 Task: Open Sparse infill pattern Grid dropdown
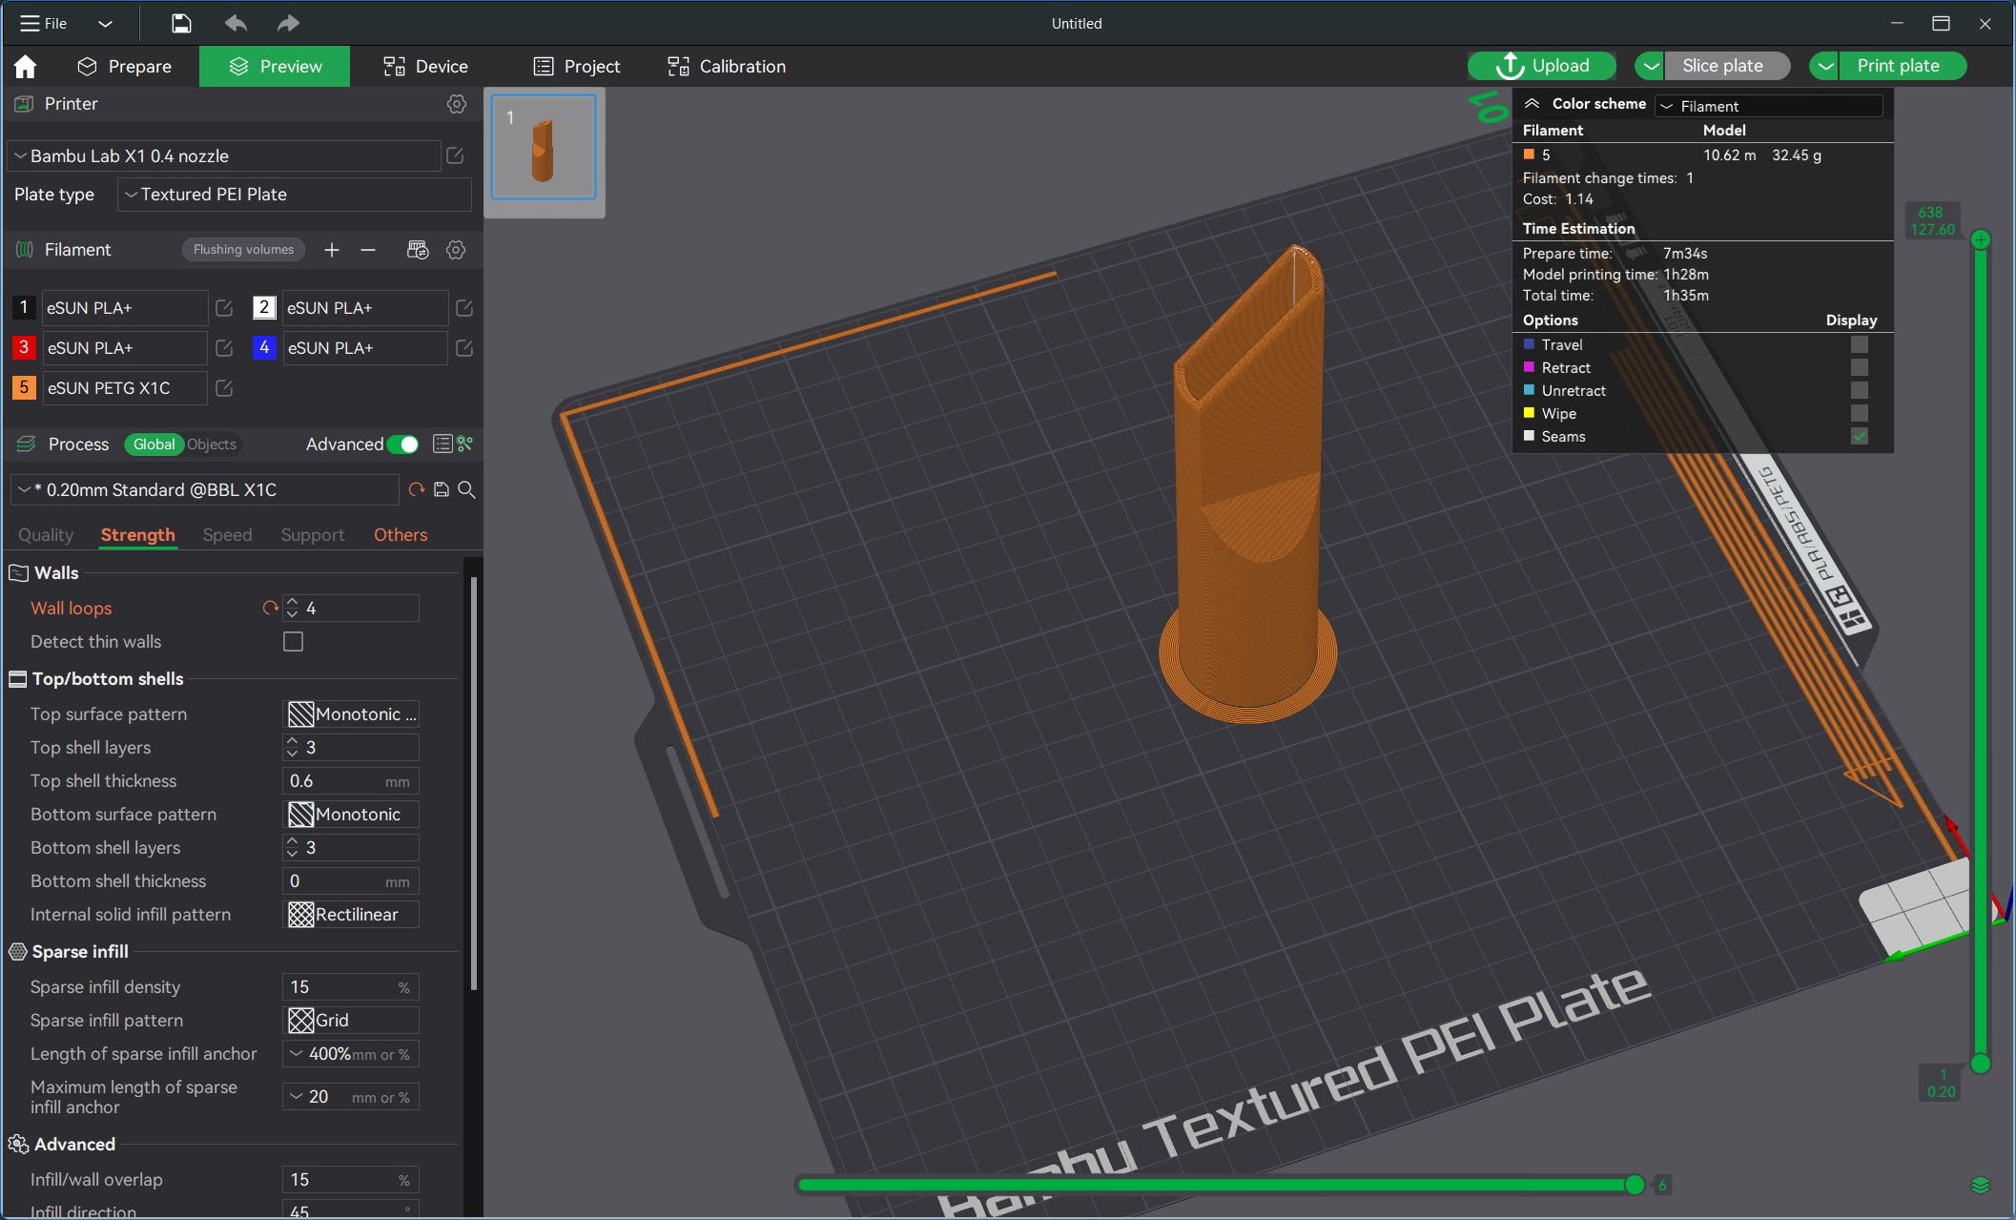click(352, 1021)
